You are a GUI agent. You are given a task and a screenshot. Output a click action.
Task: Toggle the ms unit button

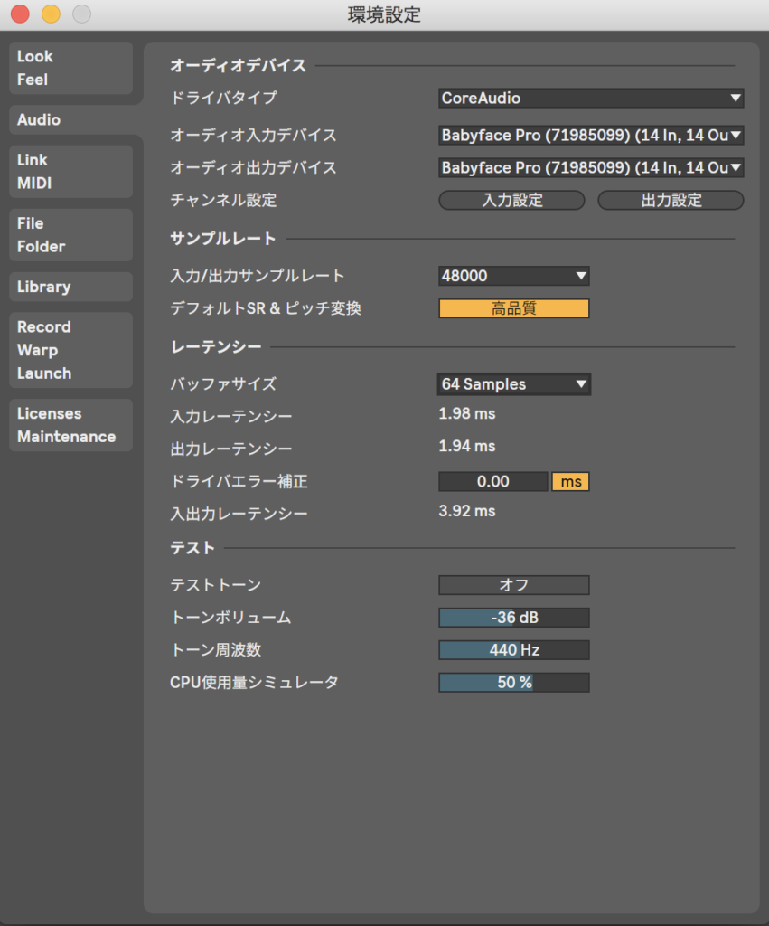(x=570, y=482)
